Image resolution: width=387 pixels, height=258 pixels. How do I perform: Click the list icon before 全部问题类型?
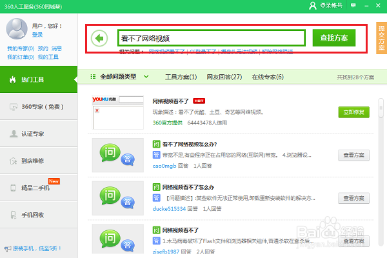click(x=93, y=77)
